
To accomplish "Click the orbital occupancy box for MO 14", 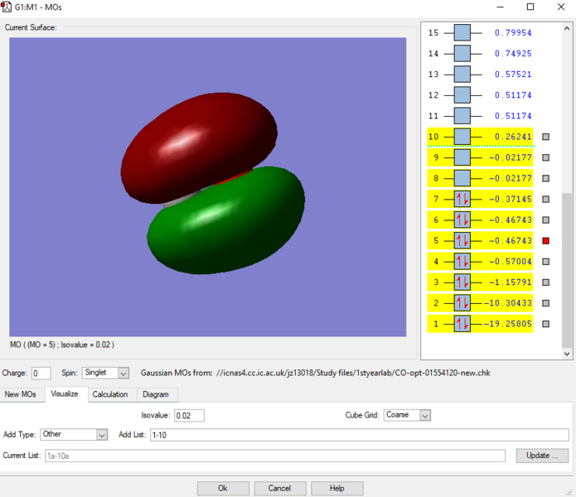I will (462, 54).
